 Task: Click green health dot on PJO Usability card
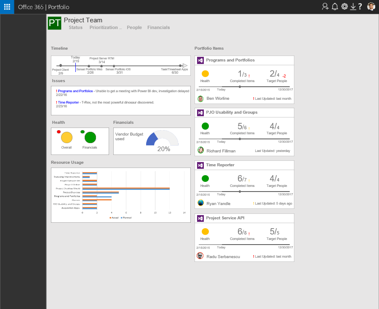tap(205, 126)
